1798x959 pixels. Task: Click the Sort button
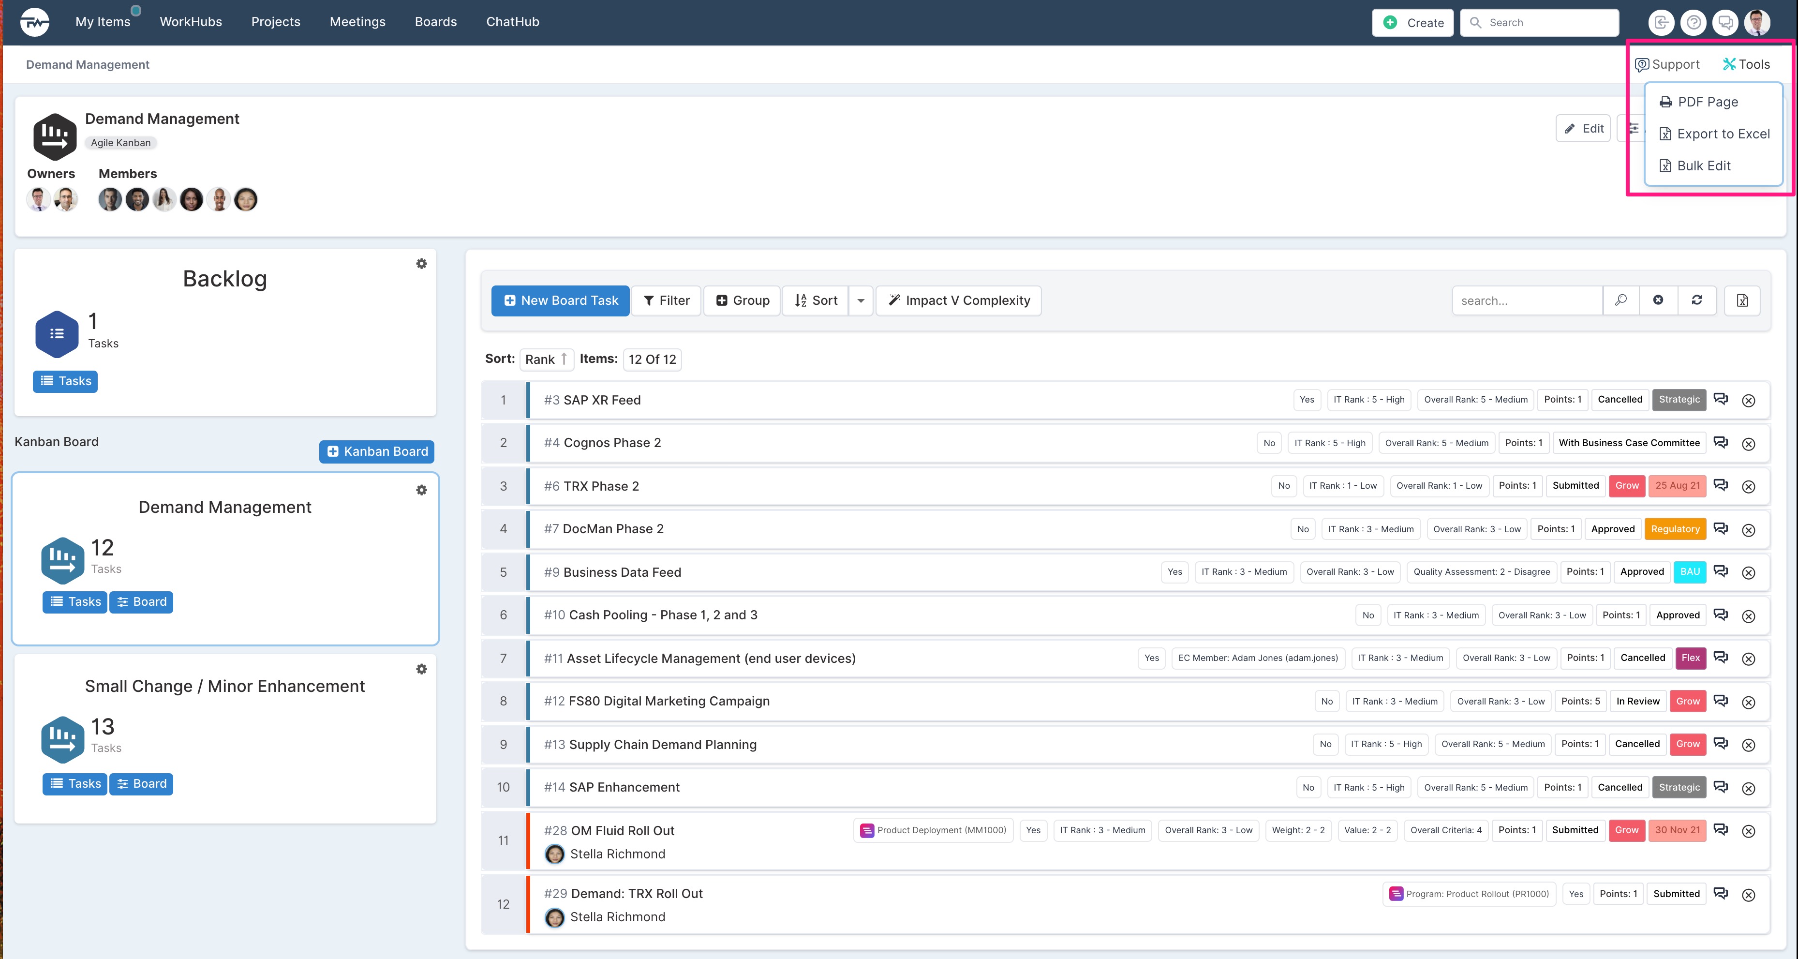815,300
